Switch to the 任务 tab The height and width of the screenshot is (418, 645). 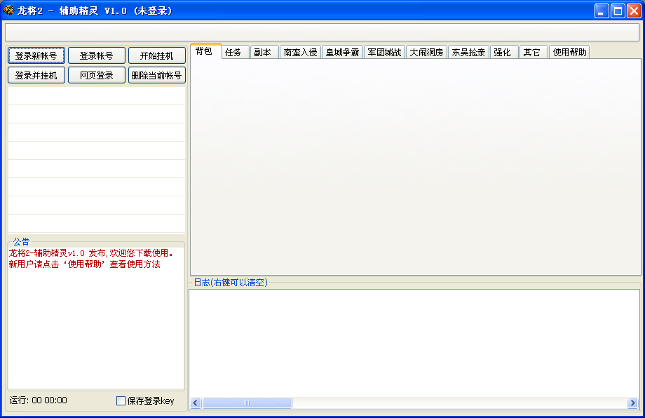236,52
